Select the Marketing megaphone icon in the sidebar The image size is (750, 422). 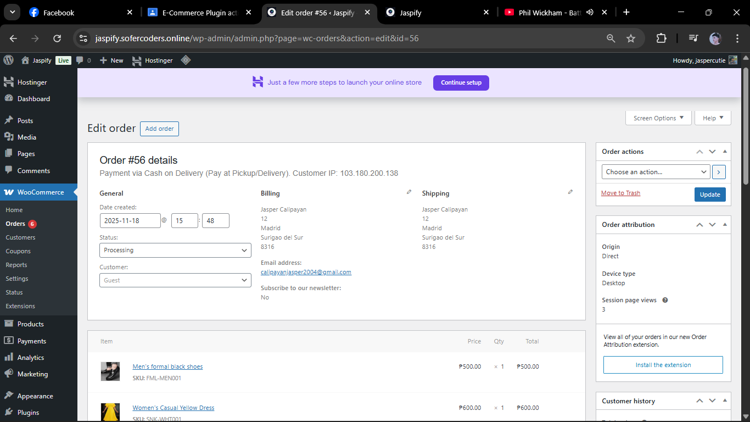[10, 374]
